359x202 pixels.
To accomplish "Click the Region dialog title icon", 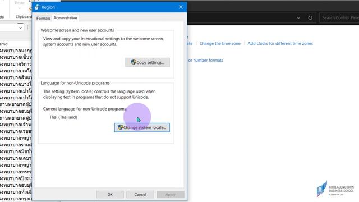I will 37,7.
